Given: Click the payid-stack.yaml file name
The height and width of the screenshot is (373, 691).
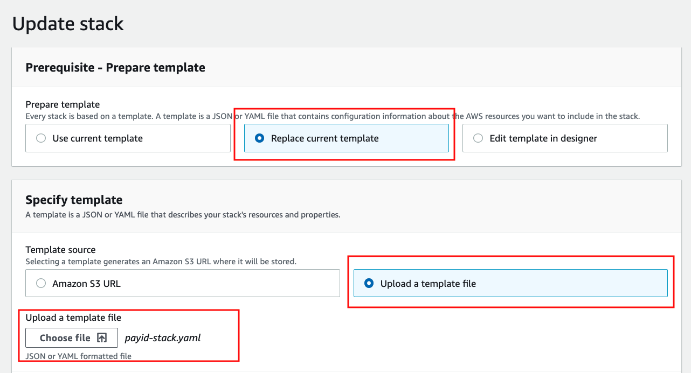Looking at the screenshot, I should click(x=163, y=338).
